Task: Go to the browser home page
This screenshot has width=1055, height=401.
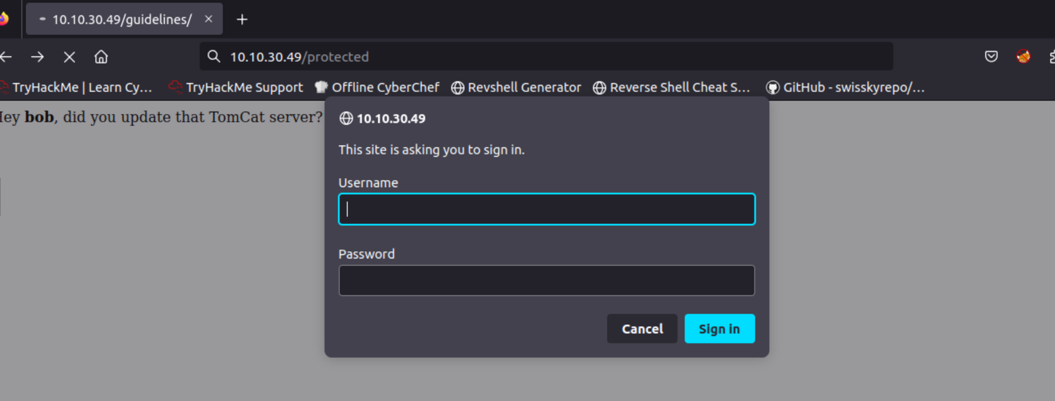Action: click(101, 57)
